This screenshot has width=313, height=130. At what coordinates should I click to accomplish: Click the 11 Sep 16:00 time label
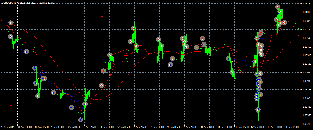[x=242, y=127]
